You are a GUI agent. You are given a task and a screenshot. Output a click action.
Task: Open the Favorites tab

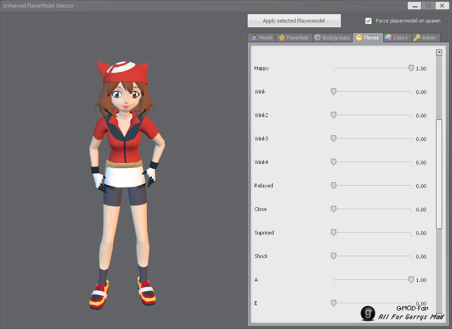point(294,38)
